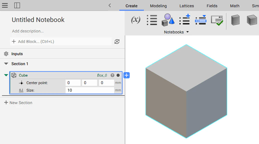Open the Notebooks dropdown
259x144 pixels.
[x=176, y=32]
